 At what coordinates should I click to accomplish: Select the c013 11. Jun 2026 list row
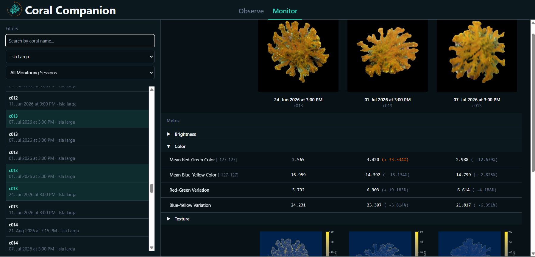click(x=77, y=209)
